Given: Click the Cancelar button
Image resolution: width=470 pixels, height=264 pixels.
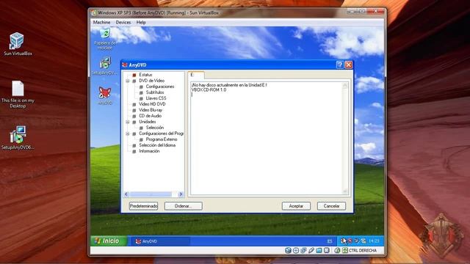Looking at the screenshot, I should pos(331,206).
